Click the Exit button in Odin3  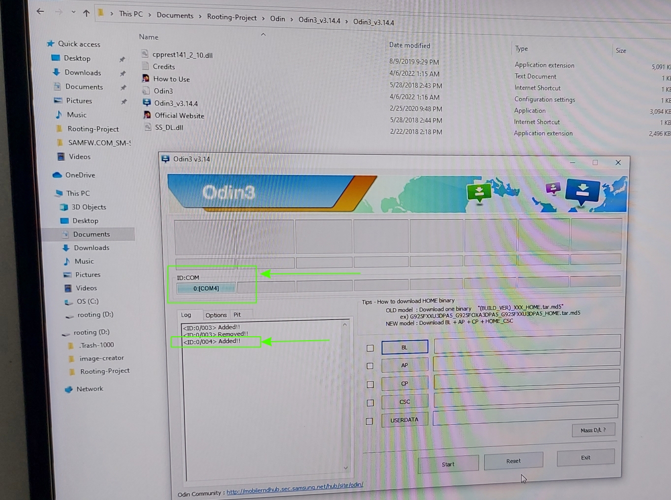585,457
